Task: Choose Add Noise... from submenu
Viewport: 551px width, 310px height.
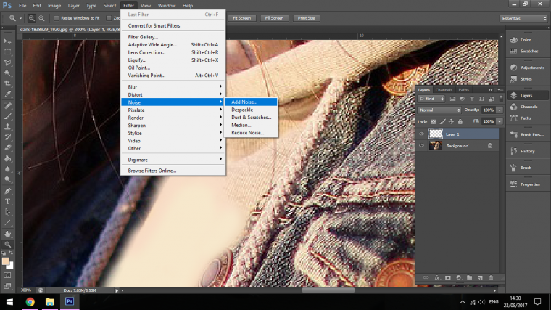Action: [251, 102]
